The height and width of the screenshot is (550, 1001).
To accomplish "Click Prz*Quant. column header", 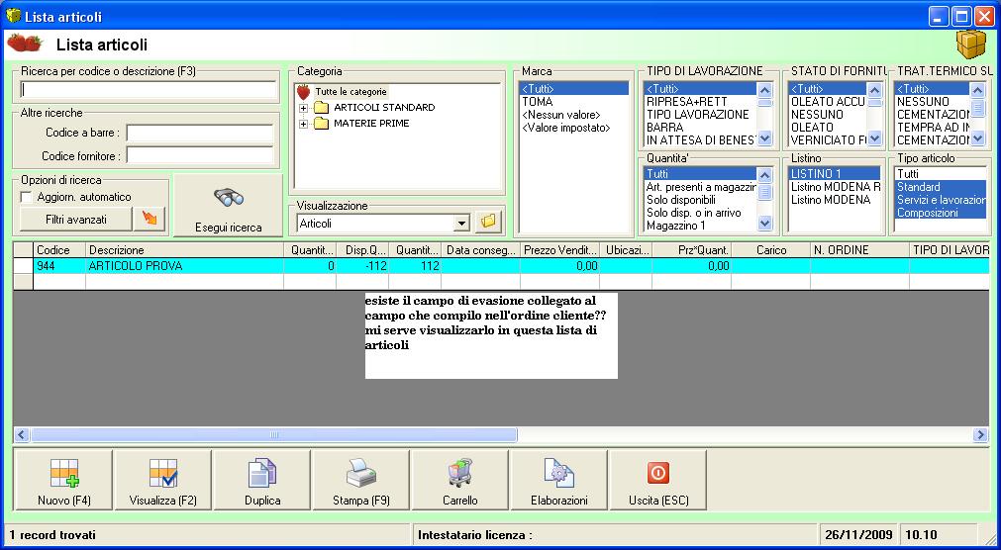I will [691, 250].
